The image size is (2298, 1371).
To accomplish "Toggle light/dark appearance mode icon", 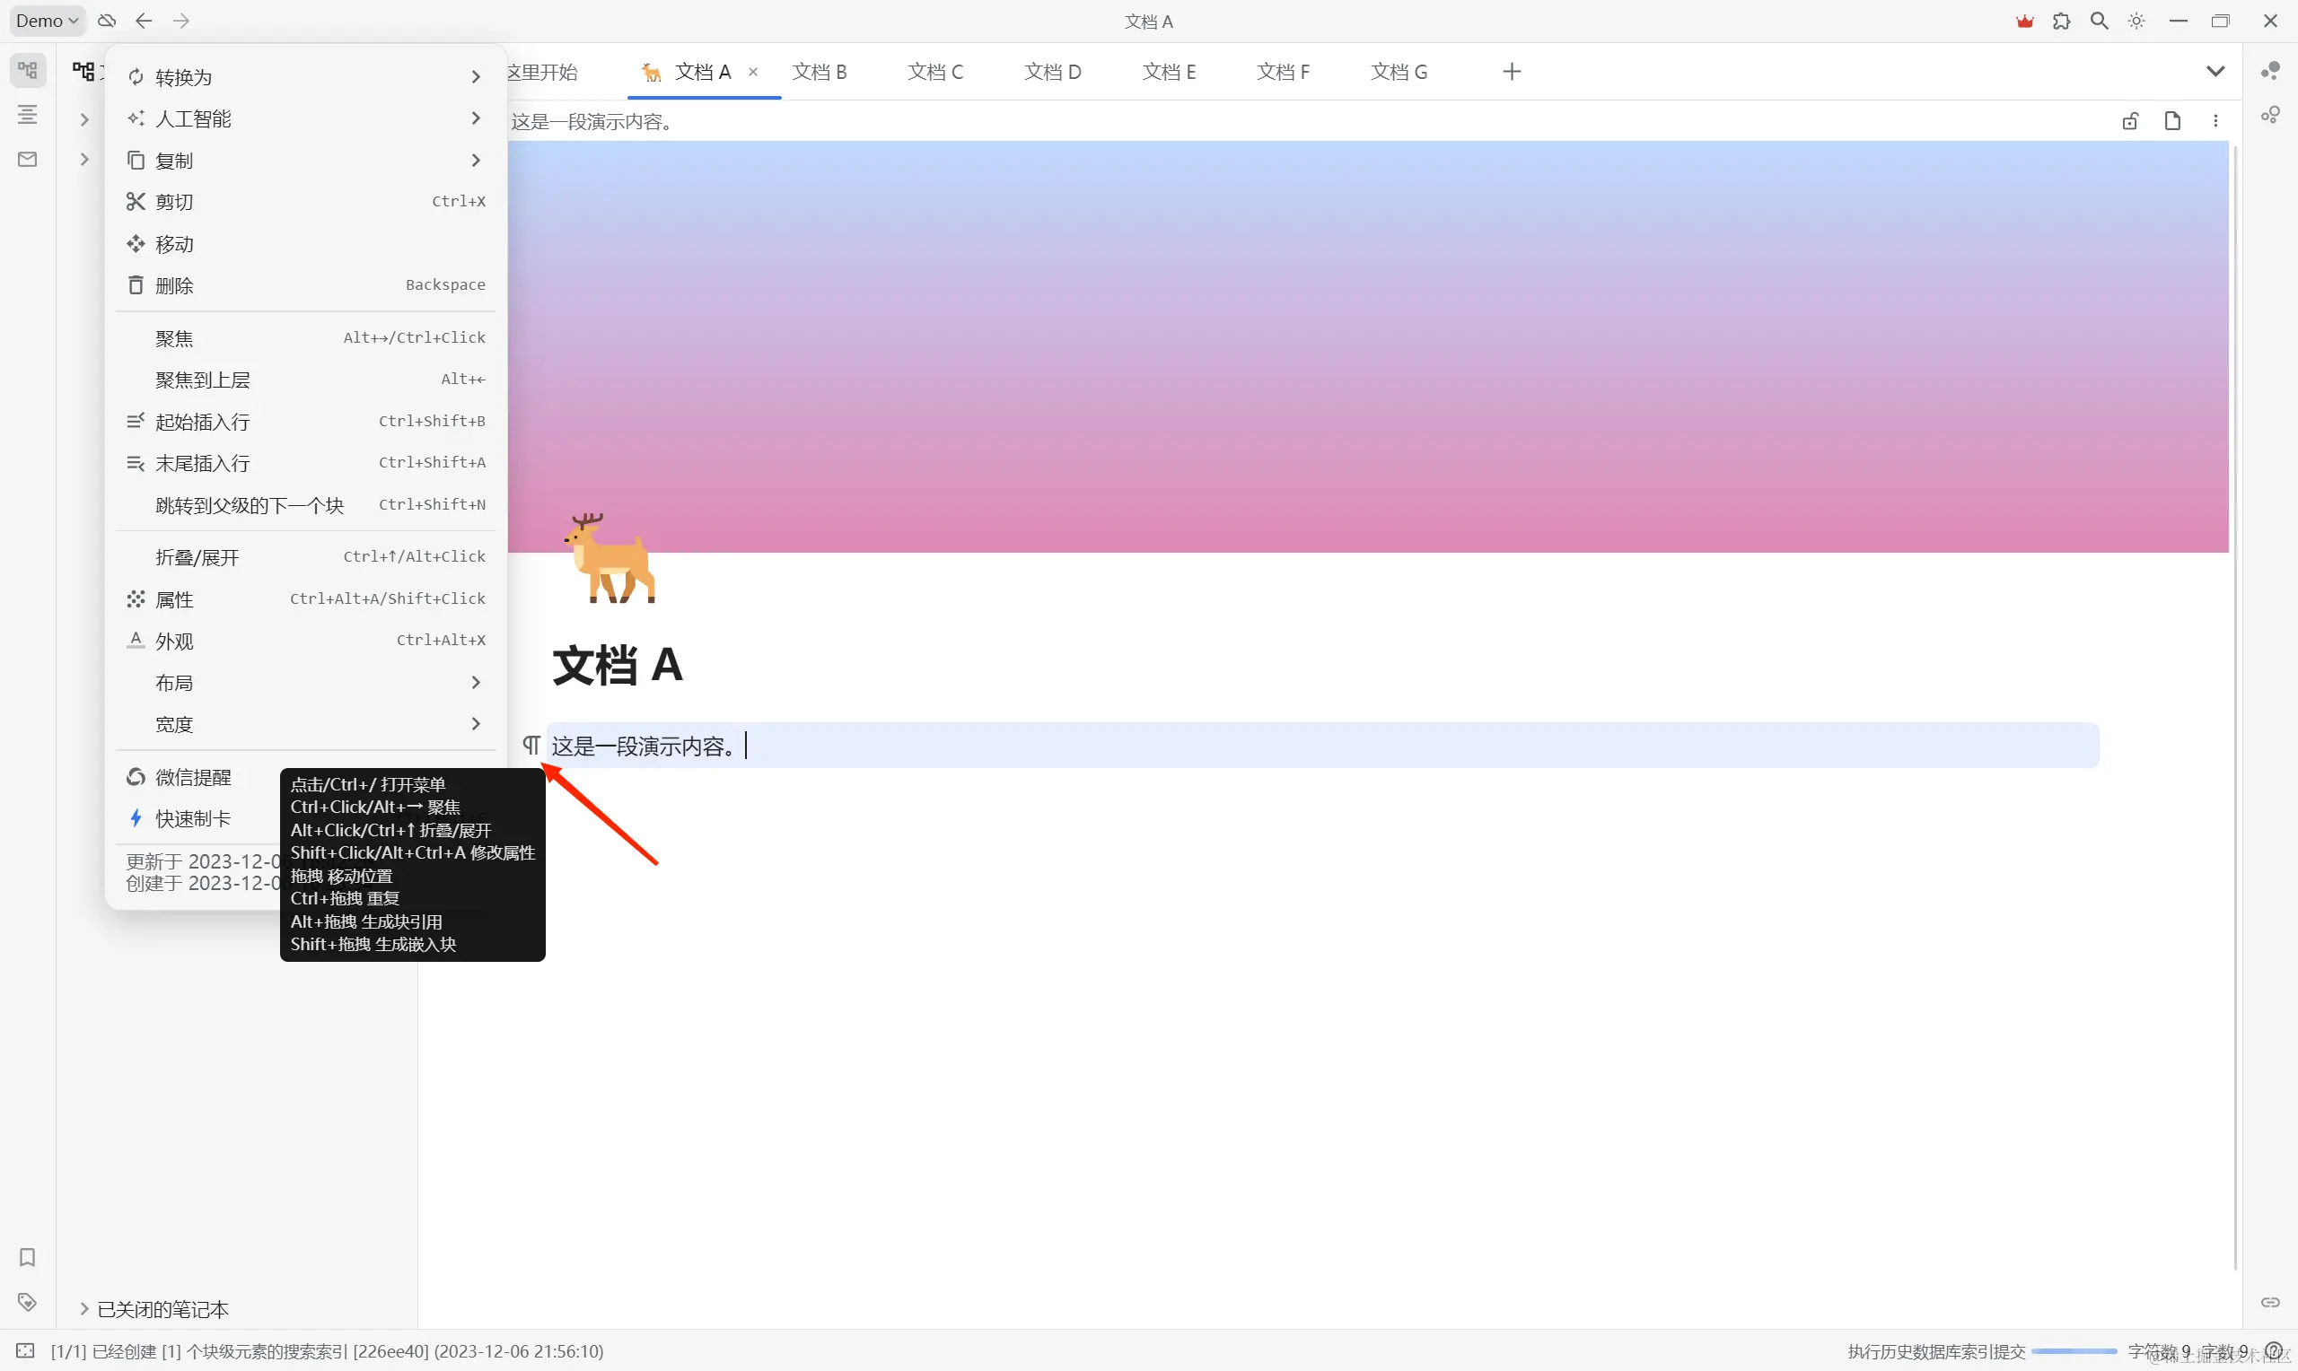I will click(2136, 21).
